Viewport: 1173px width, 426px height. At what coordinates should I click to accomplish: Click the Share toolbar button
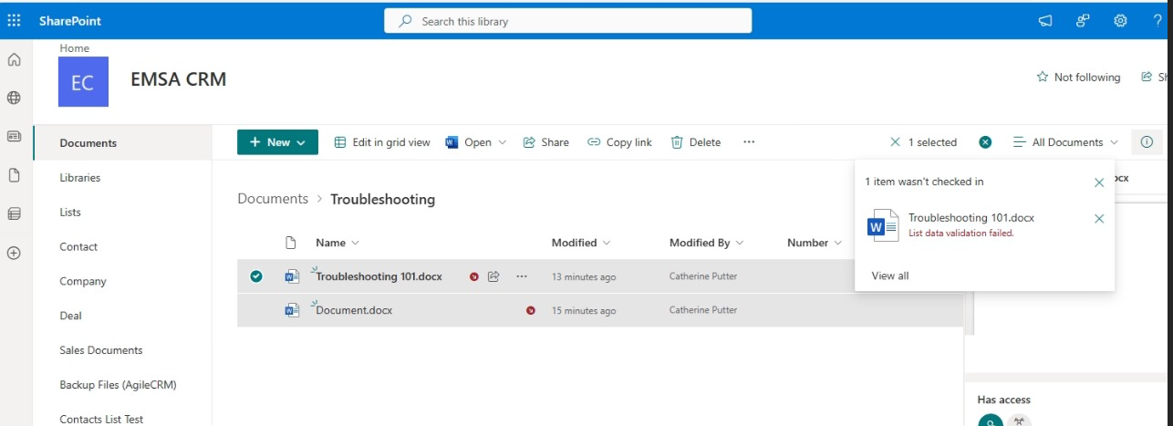point(545,142)
